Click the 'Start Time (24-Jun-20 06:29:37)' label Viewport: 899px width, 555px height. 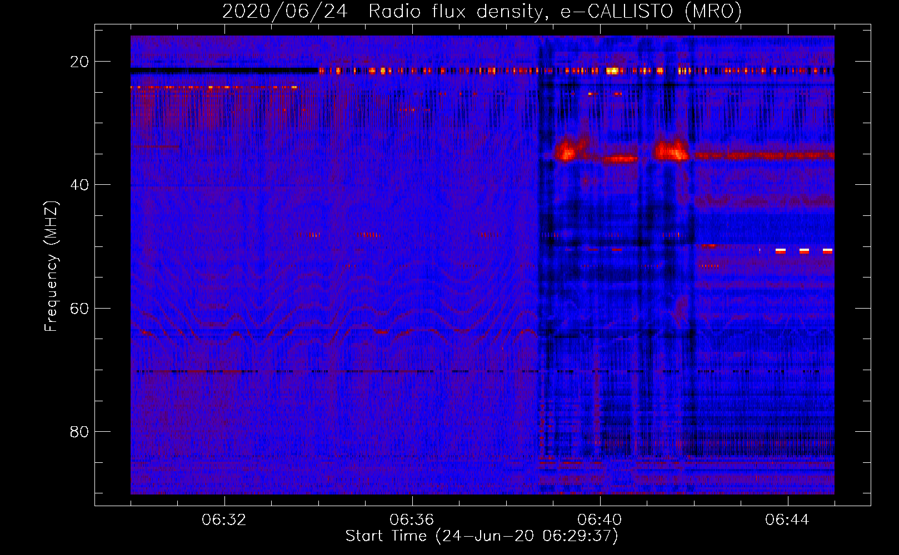pyautogui.click(x=482, y=536)
